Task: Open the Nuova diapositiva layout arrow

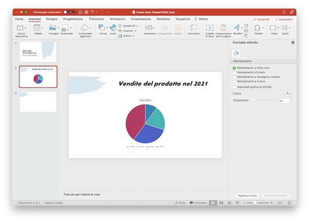Action: 25,28
